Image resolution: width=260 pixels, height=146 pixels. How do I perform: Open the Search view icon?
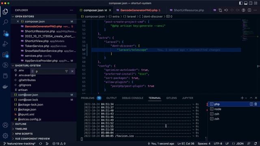coord(5,22)
